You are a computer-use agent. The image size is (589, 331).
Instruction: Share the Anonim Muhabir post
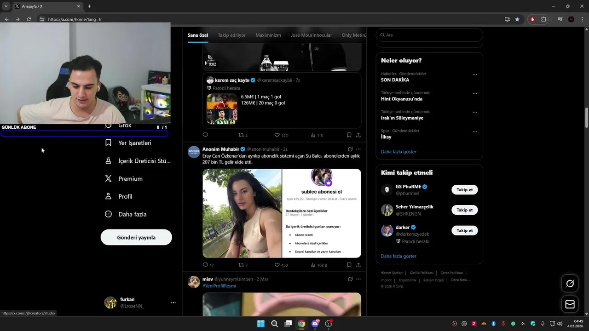coord(358,265)
